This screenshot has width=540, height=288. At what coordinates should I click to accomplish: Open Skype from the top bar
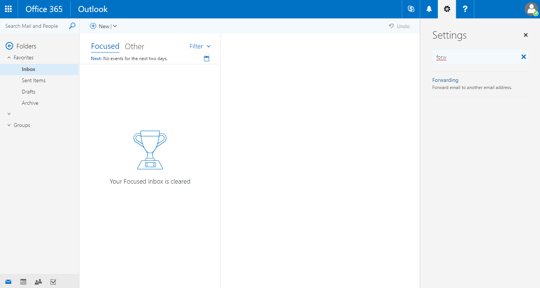click(x=411, y=9)
